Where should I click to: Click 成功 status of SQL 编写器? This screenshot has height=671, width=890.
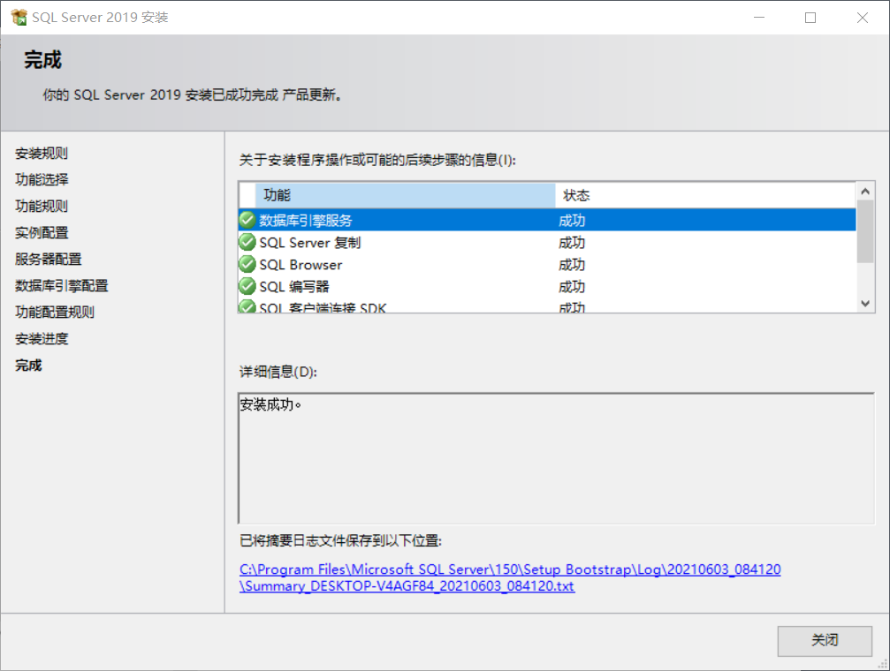(x=572, y=287)
